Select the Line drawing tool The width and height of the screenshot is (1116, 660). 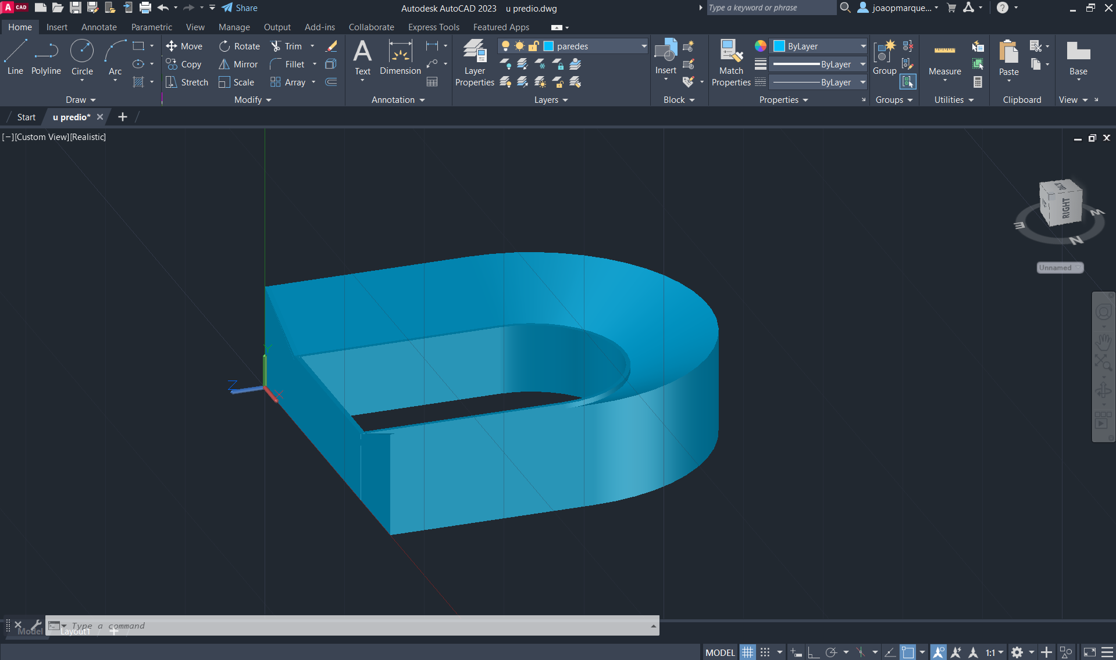point(15,57)
